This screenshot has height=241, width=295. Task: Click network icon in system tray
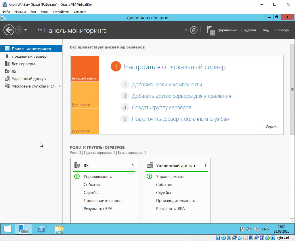pos(249,229)
